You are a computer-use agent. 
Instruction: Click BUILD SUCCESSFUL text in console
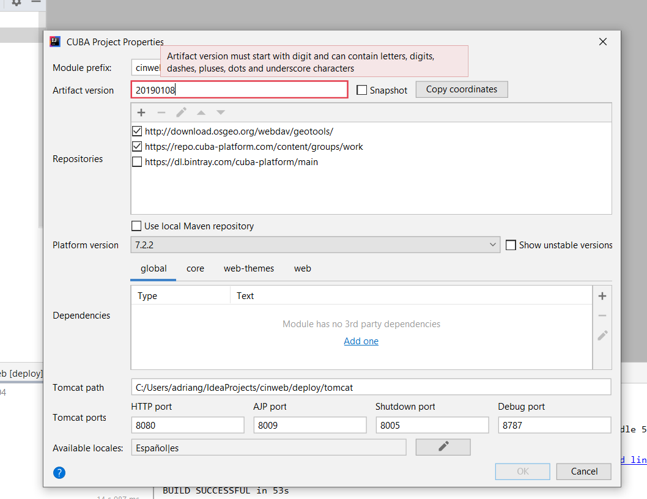click(226, 490)
